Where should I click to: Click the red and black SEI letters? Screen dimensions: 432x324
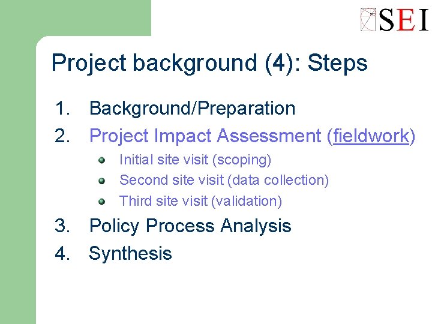pos(404,20)
